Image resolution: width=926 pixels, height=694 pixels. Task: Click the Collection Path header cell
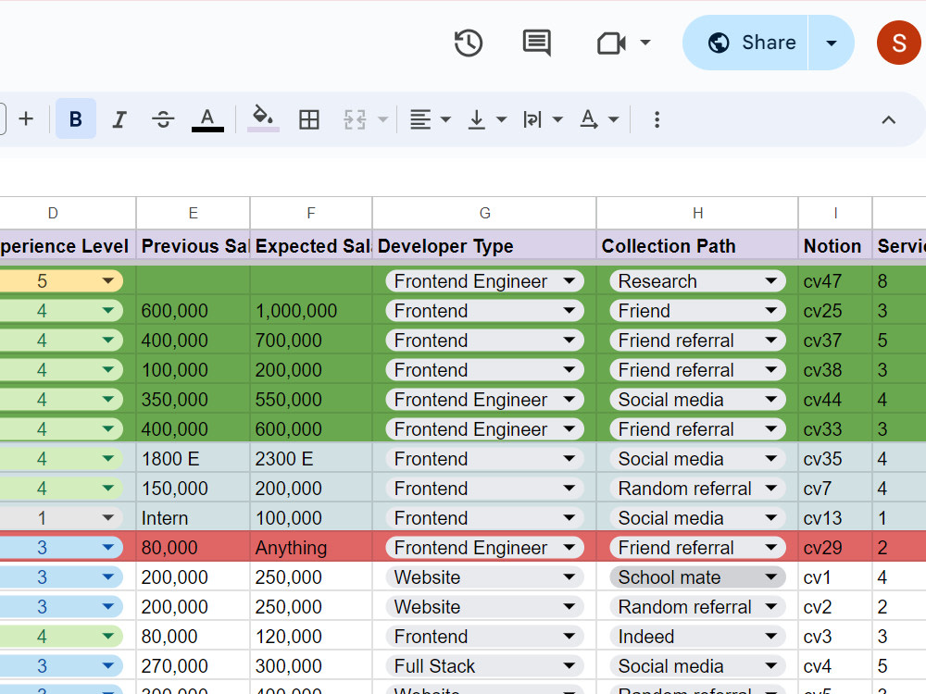[697, 245]
